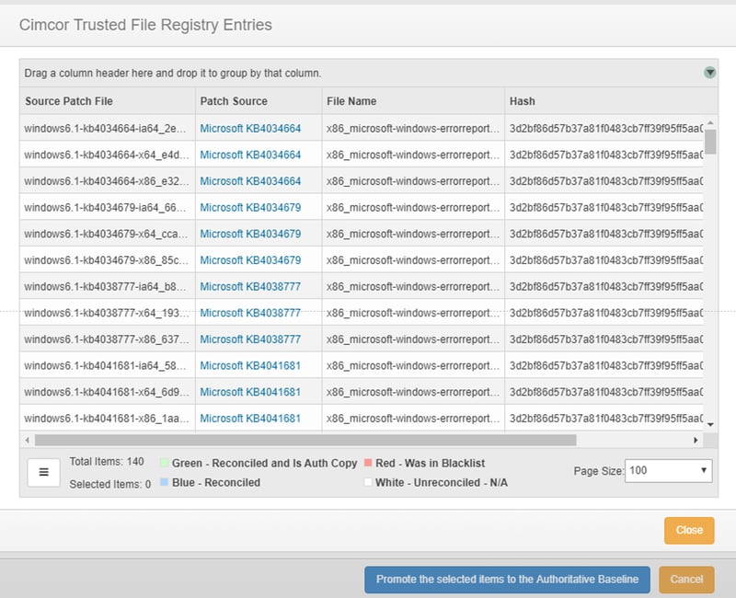Screen dimensions: 736x598
Task: Open Microsoft KB4038777 link in x64_193 row
Action: [x=250, y=313]
